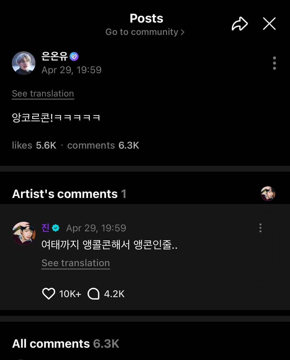Tap the share arrow icon
The height and width of the screenshot is (360, 290).
(x=240, y=24)
